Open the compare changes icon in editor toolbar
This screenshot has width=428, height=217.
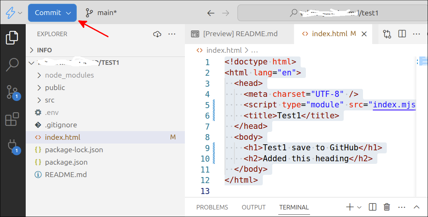click(387, 34)
